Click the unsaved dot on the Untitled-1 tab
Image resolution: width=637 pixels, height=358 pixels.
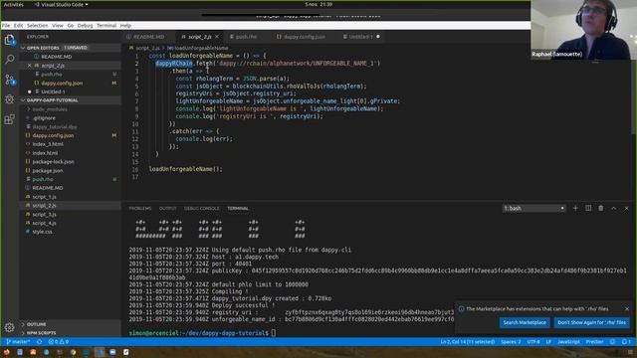point(378,37)
